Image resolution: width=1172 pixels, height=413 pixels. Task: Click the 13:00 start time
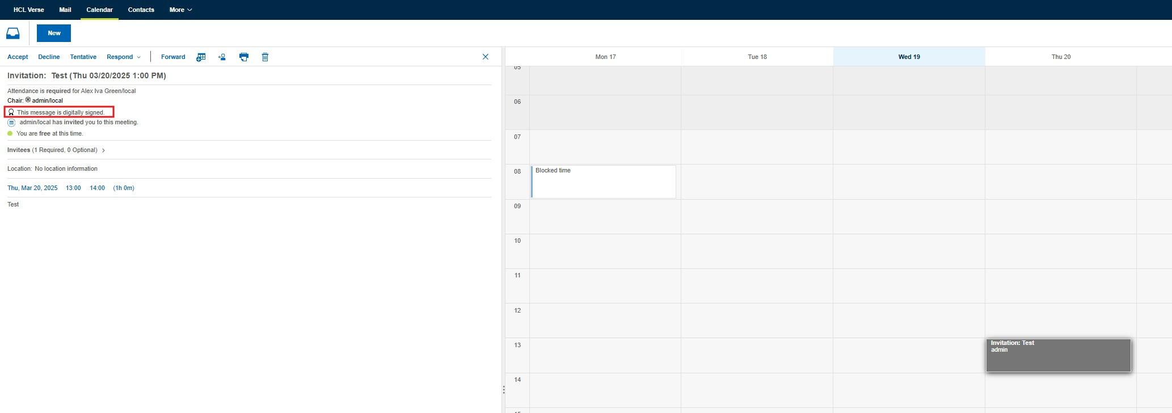click(73, 188)
